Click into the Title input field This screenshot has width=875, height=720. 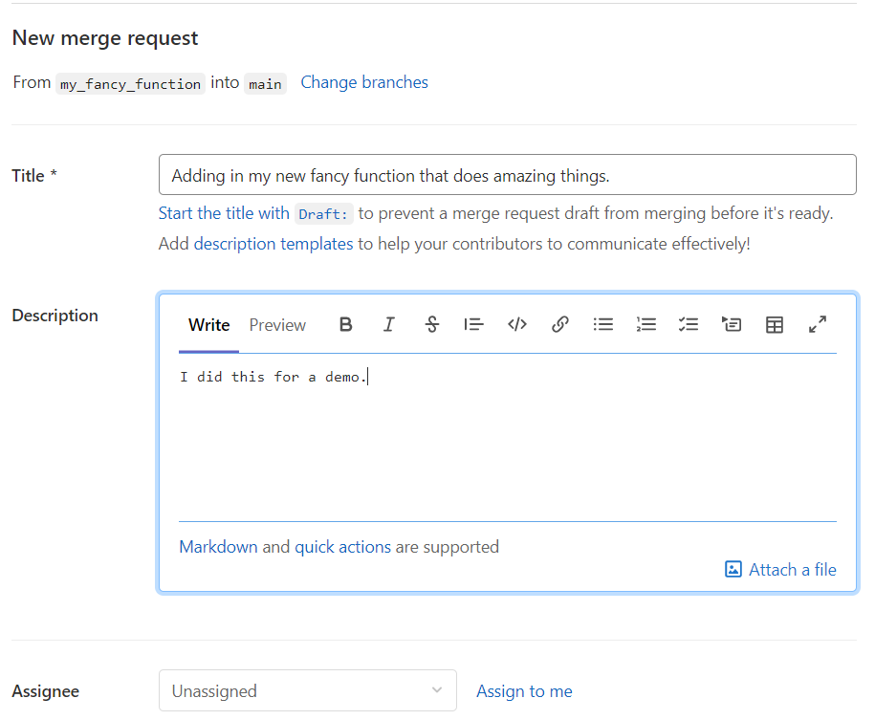click(507, 175)
